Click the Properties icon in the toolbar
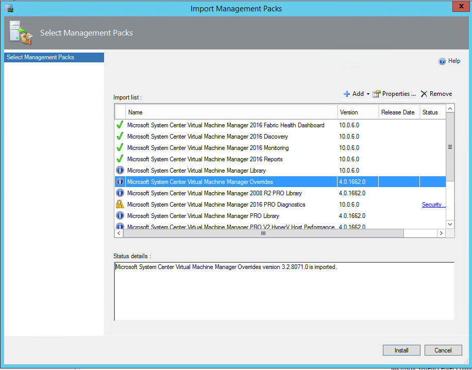Viewport: 472px width, 370px height. [x=376, y=94]
